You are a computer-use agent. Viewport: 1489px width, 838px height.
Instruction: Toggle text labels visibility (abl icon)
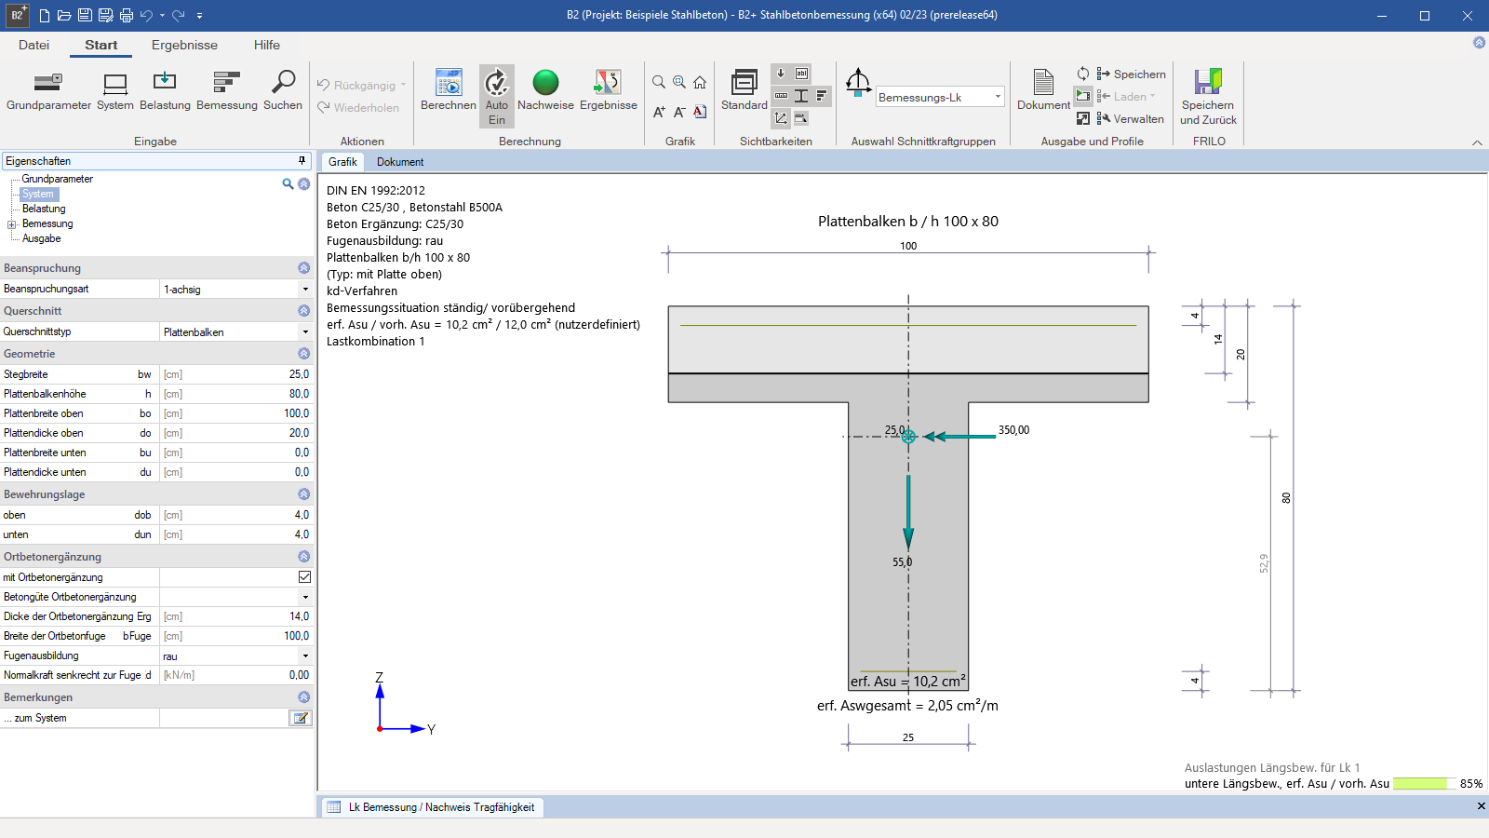pos(801,74)
